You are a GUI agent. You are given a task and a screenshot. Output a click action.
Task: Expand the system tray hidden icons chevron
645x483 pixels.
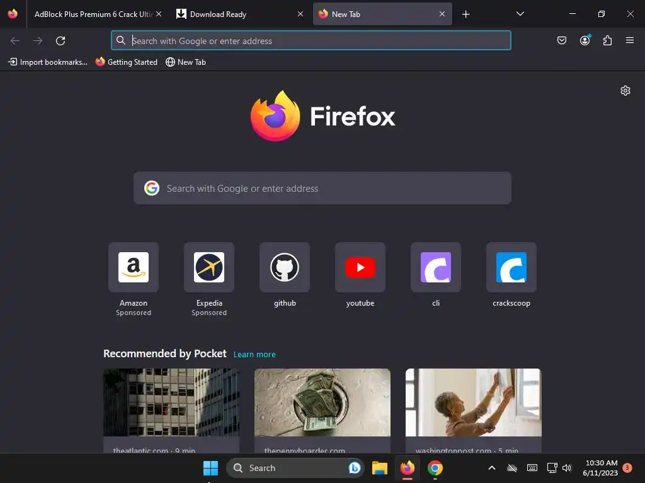[x=491, y=468]
